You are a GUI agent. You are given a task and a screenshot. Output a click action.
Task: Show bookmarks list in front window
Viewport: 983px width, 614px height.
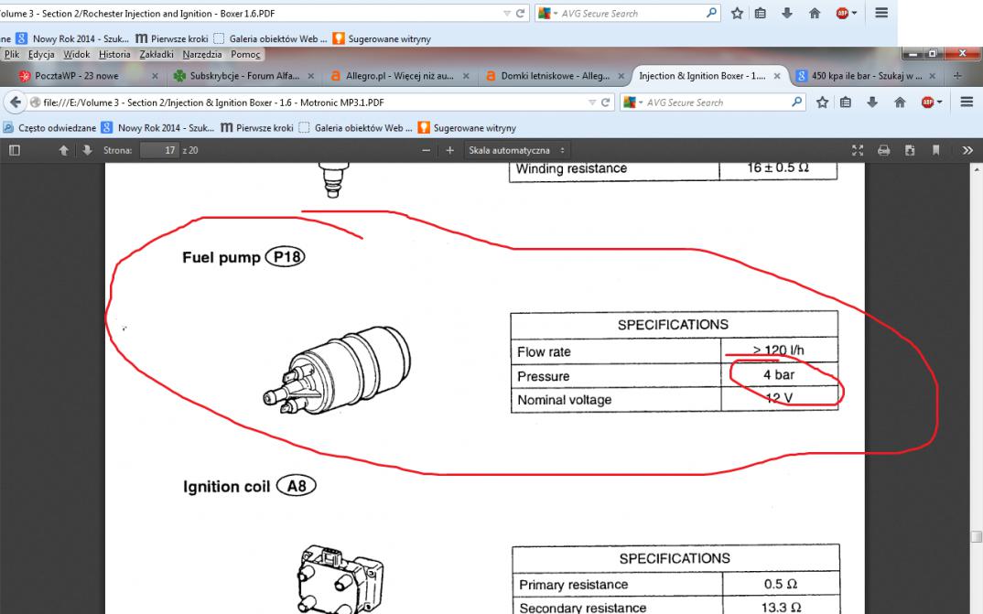(x=846, y=102)
